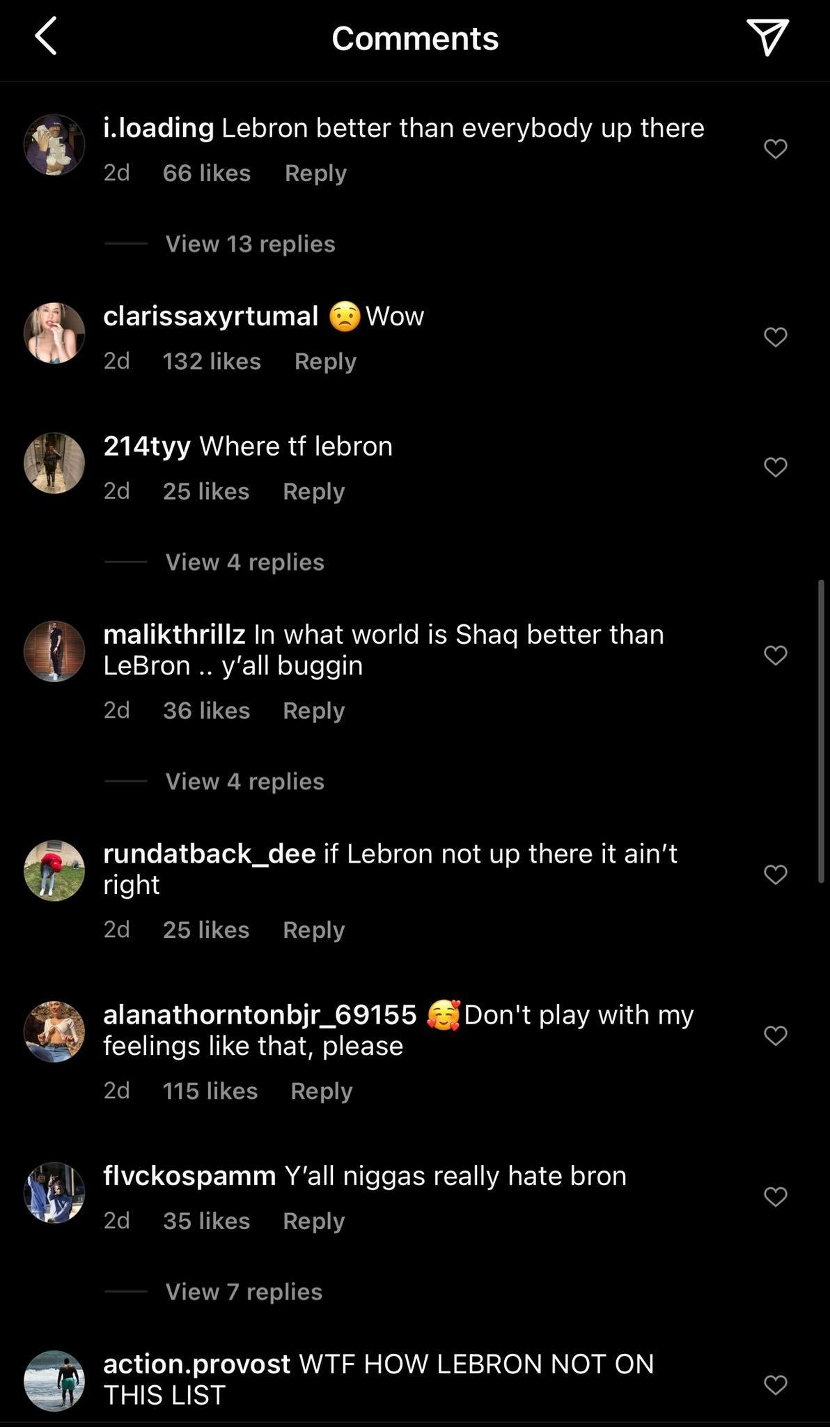Tap flvckospamm's profile picture
The width and height of the screenshot is (830, 1427).
pyautogui.click(x=54, y=1191)
